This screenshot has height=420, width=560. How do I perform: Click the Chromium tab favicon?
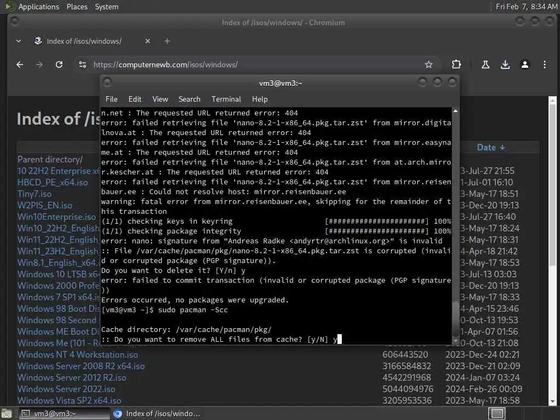38,40
